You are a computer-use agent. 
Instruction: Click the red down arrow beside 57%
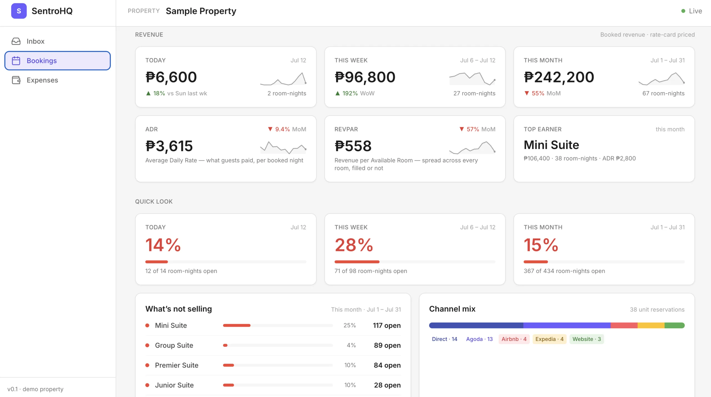tap(462, 129)
